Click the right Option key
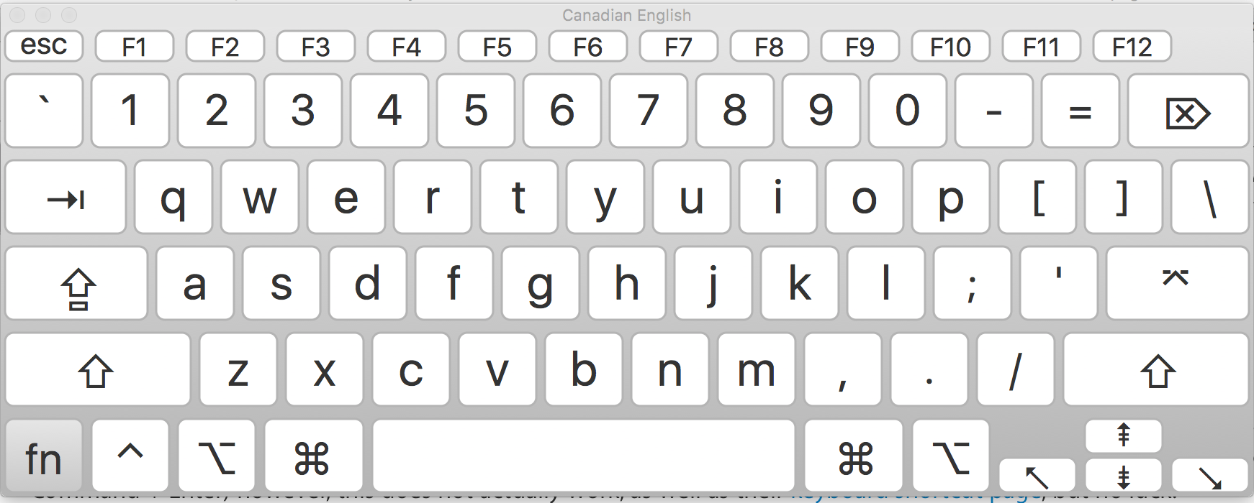Viewport: 1254px width, 503px height. point(951,456)
